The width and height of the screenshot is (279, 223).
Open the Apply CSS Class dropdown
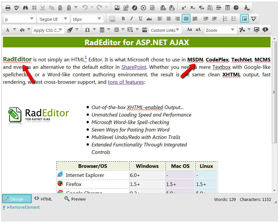(48, 30)
